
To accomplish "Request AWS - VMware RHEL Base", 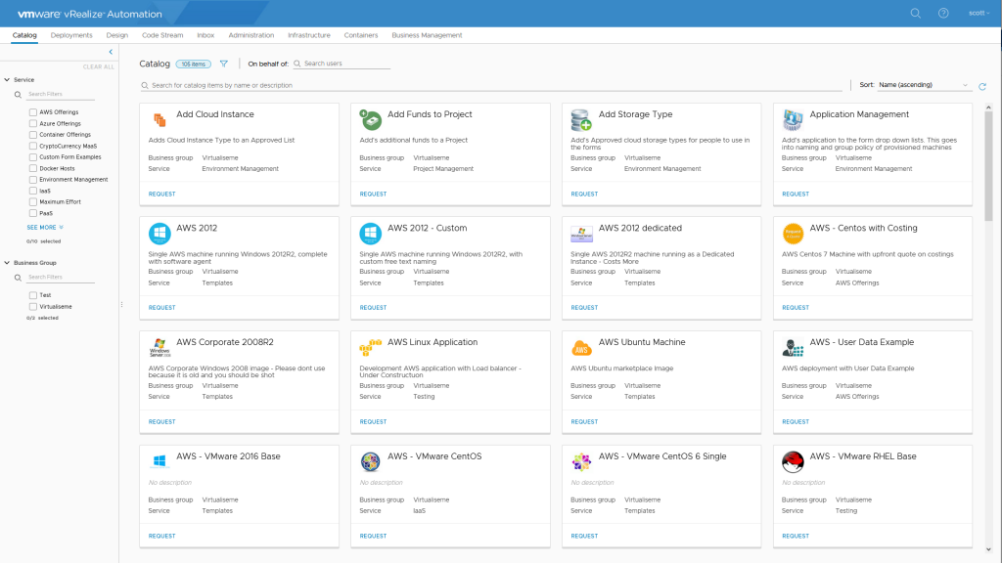I will (796, 537).
